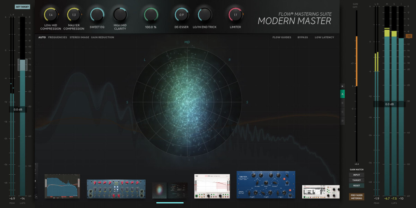Viewport: 416px width, 208px height.
Task: Click the output LUFS value -7.5
Action: click(394, 199)
